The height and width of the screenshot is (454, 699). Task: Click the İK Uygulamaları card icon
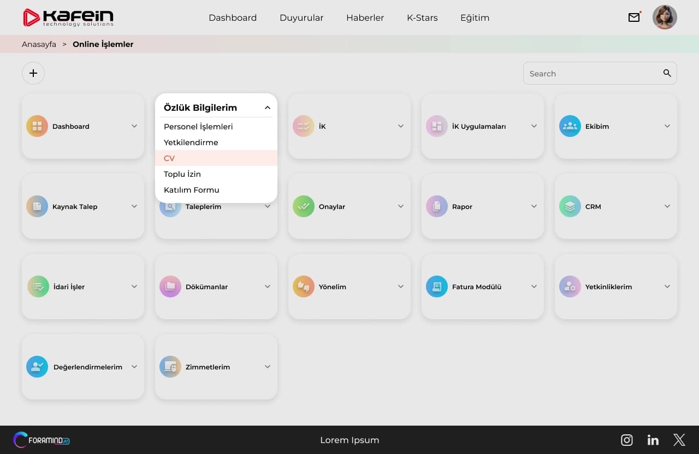click(437, 126)
